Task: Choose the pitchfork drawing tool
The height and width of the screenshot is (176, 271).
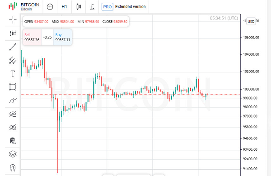Action: point(13,60)
